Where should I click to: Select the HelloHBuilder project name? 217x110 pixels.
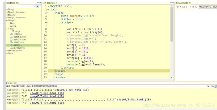pos(16,51)
